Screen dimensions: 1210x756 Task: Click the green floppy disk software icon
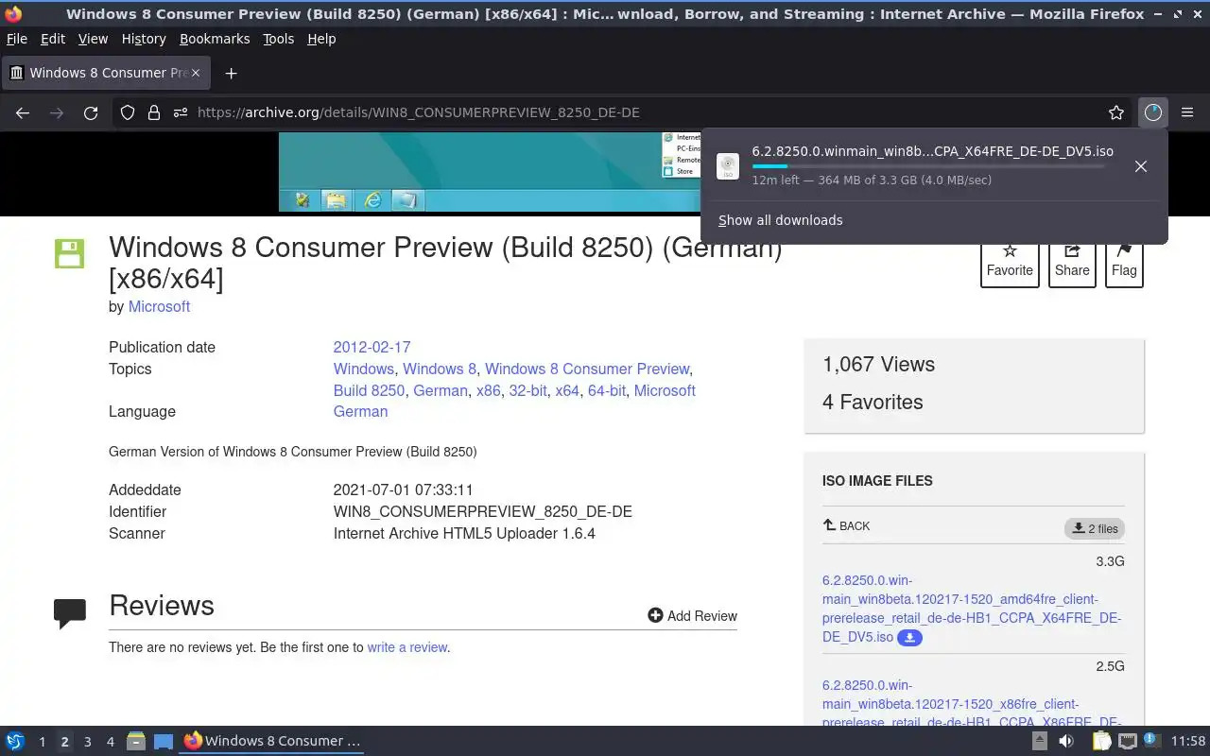point(69,253)
